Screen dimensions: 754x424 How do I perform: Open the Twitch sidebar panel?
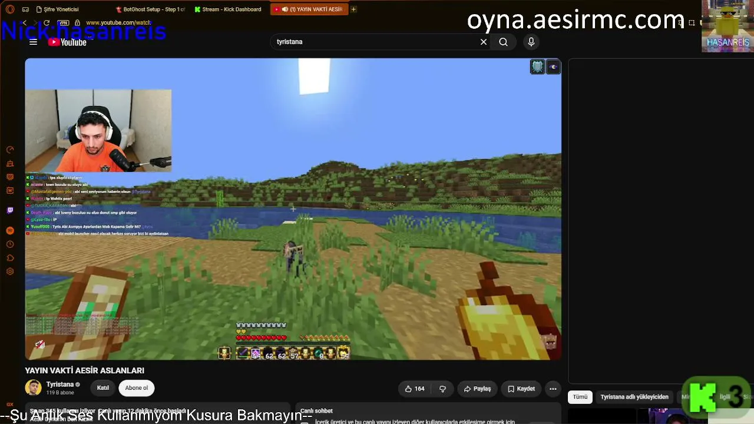[x=10, y=210]
